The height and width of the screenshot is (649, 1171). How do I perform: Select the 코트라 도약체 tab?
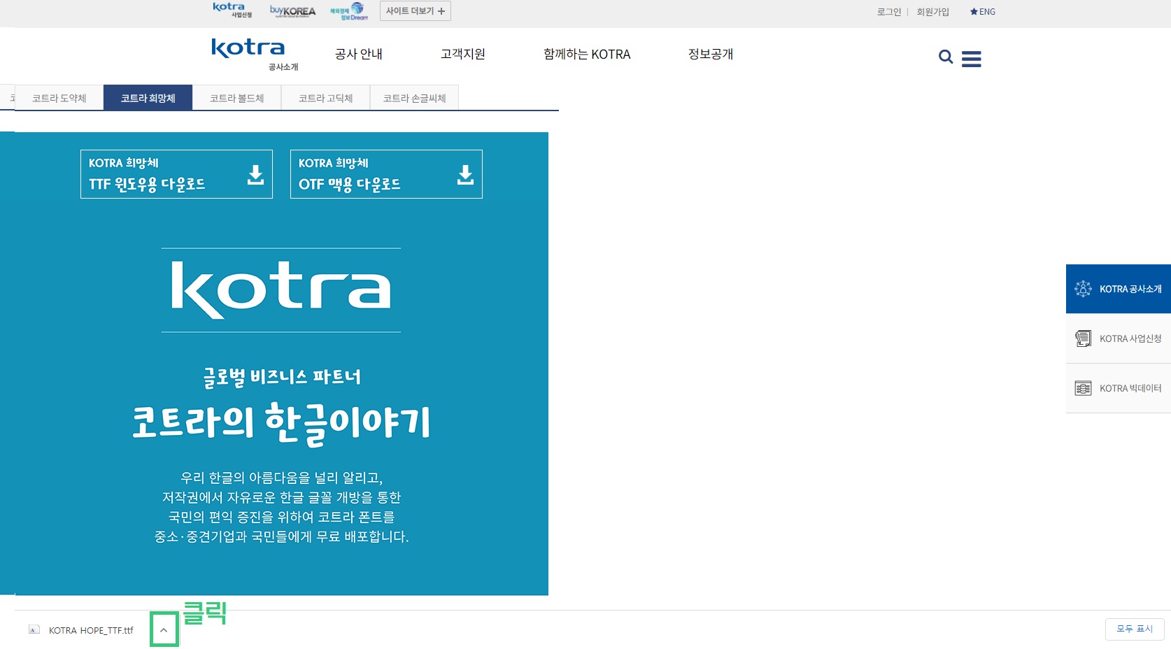(x=59, y=98)
